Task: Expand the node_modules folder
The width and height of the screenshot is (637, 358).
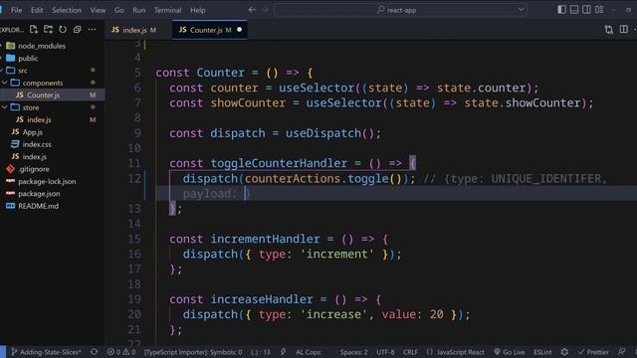Action: [x=42, y=46]
